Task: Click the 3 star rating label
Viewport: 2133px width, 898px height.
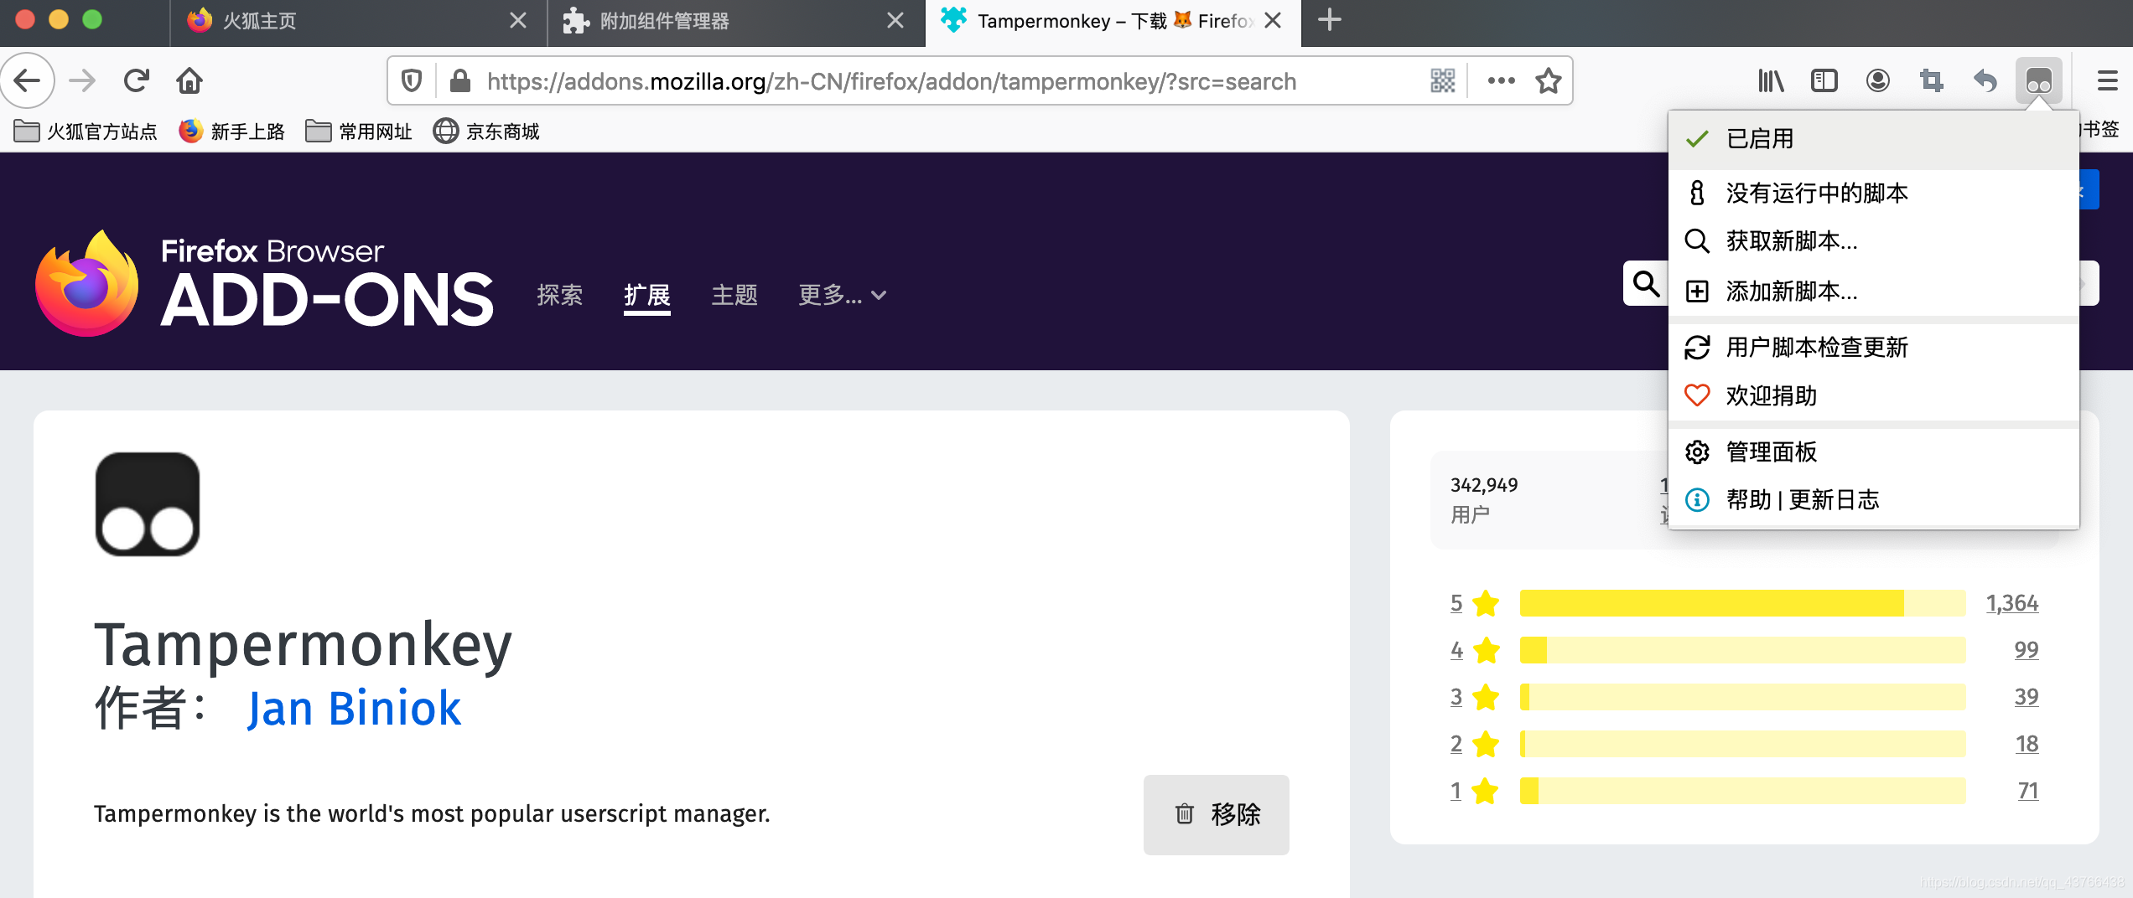Action: (1475, 697)
